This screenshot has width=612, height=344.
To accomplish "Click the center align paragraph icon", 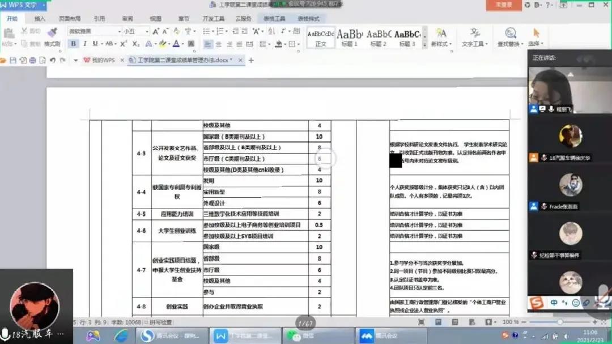I will (219, 44).
